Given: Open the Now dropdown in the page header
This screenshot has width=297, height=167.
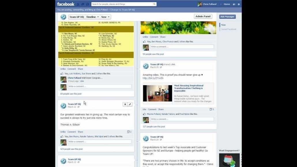Looking at the screenshot, I should pos(105,17).
